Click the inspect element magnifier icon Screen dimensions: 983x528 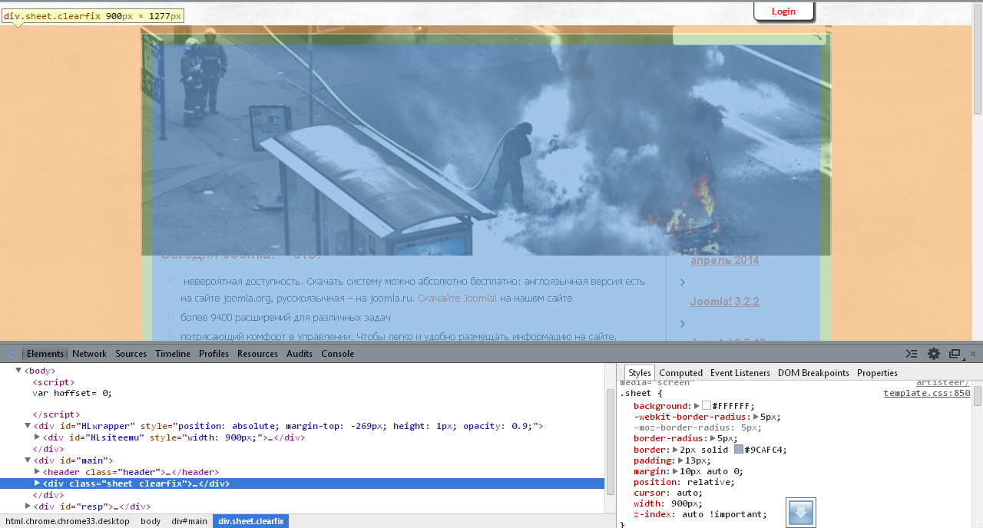coord(12,354)
